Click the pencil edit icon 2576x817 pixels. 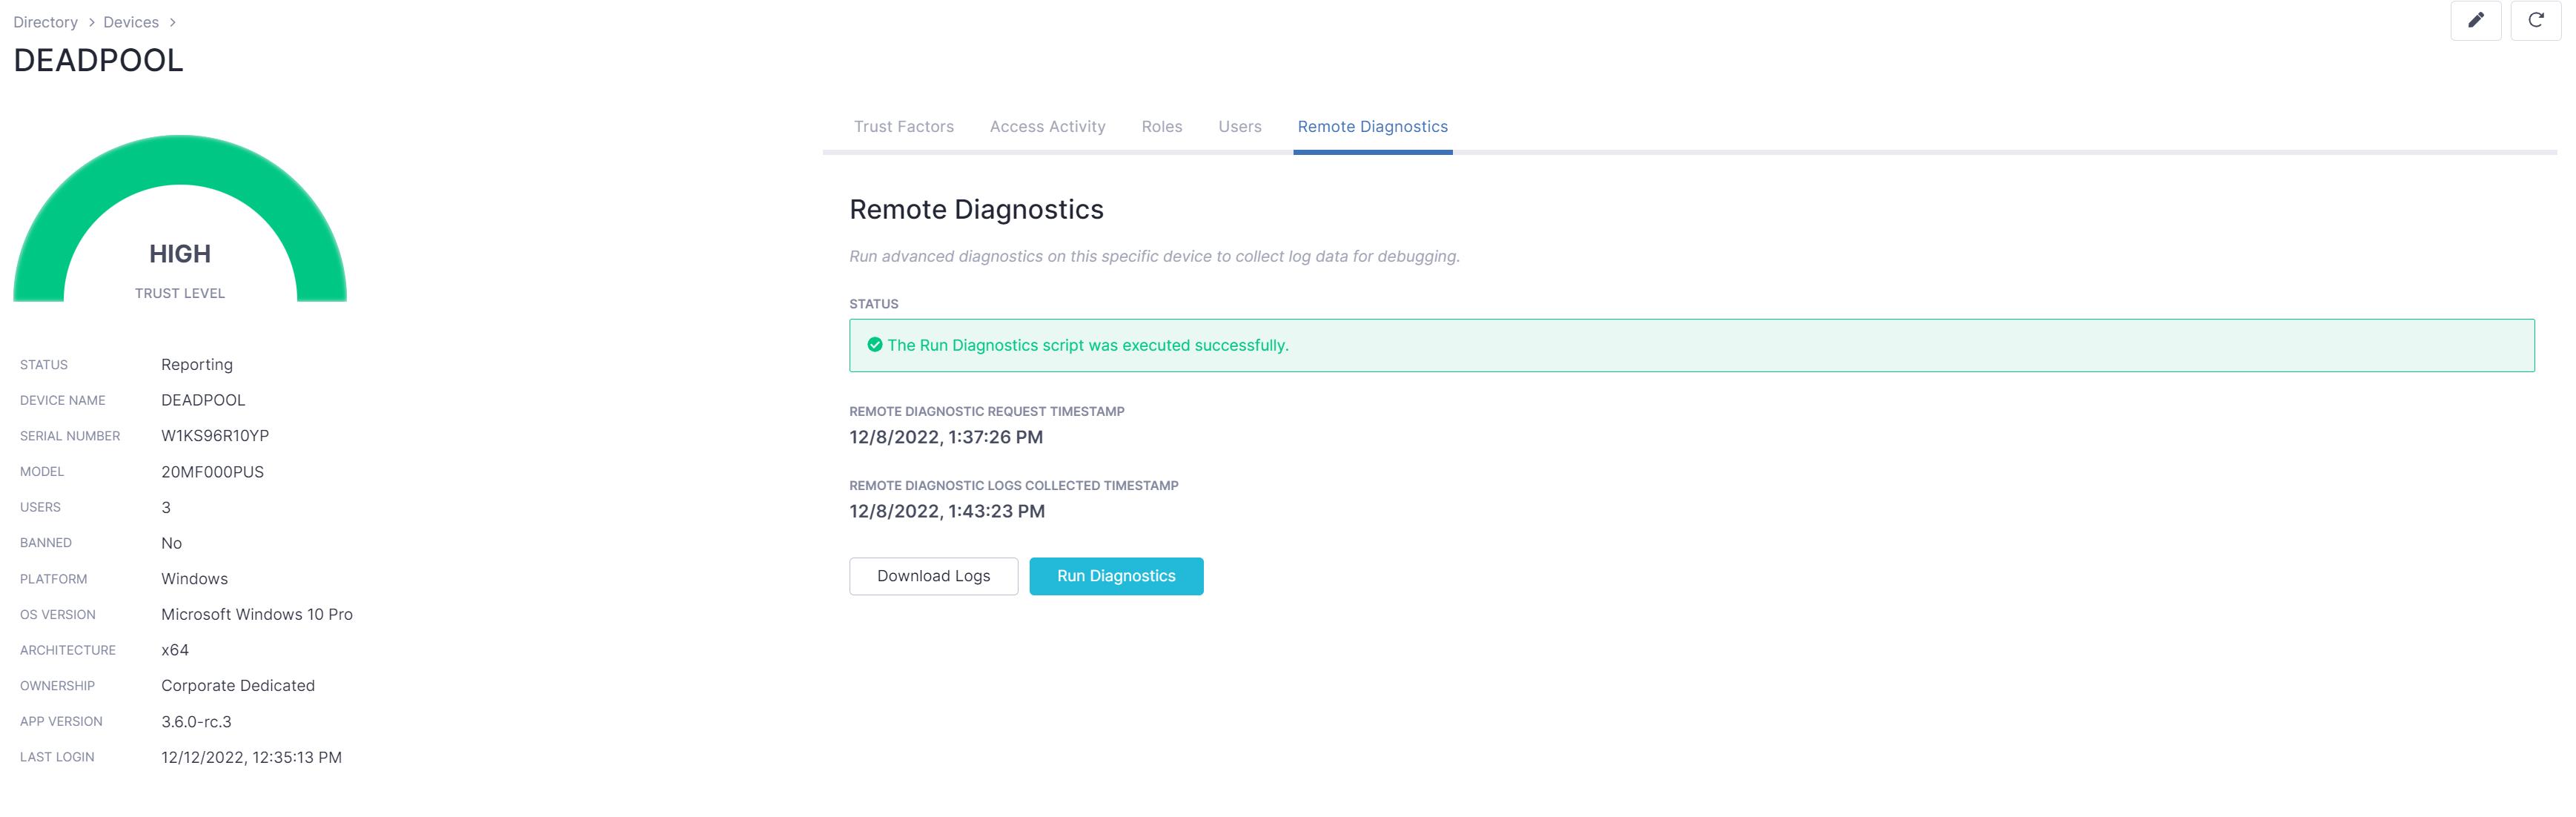[2475, 20]
